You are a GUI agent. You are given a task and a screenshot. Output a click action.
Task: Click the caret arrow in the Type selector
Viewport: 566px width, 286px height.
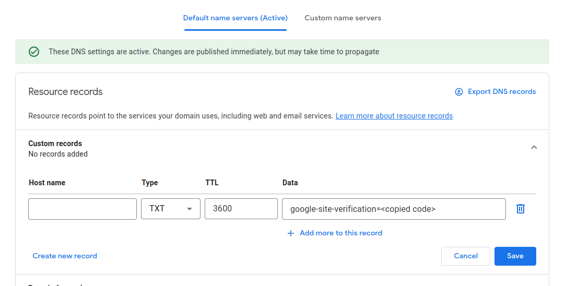coord(189,209)
